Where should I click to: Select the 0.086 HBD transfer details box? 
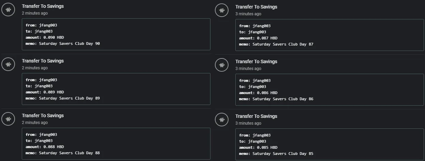coord(330,90)
